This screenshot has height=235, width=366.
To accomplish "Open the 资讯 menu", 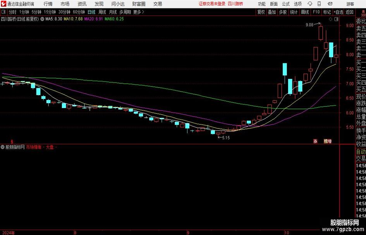I will tap(82, 4).
